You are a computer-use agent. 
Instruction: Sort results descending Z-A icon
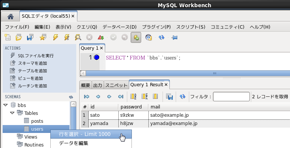[x=145, y=96]
